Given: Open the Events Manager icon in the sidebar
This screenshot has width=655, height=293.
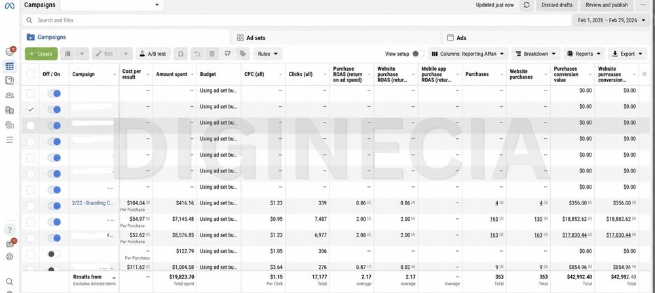Looking at the screenshot, I should [x=10, y=125].
